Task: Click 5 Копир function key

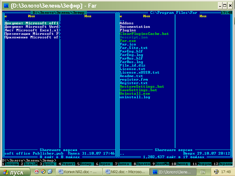Action: tap(85, 164)
